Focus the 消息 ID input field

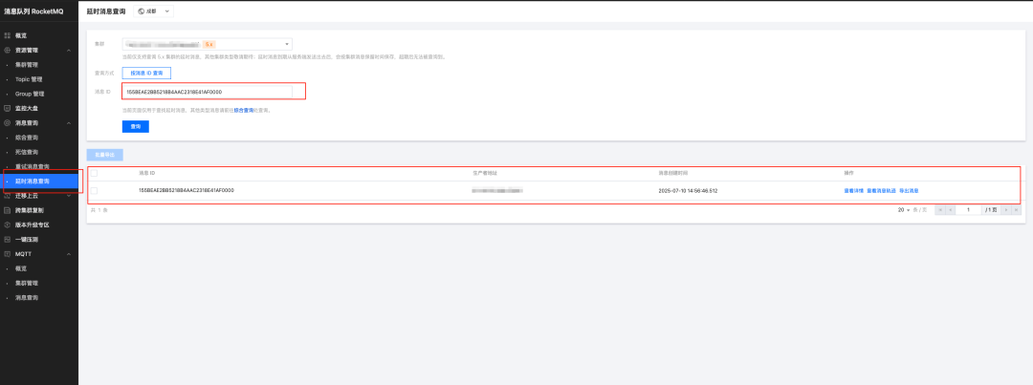[207, 92]
